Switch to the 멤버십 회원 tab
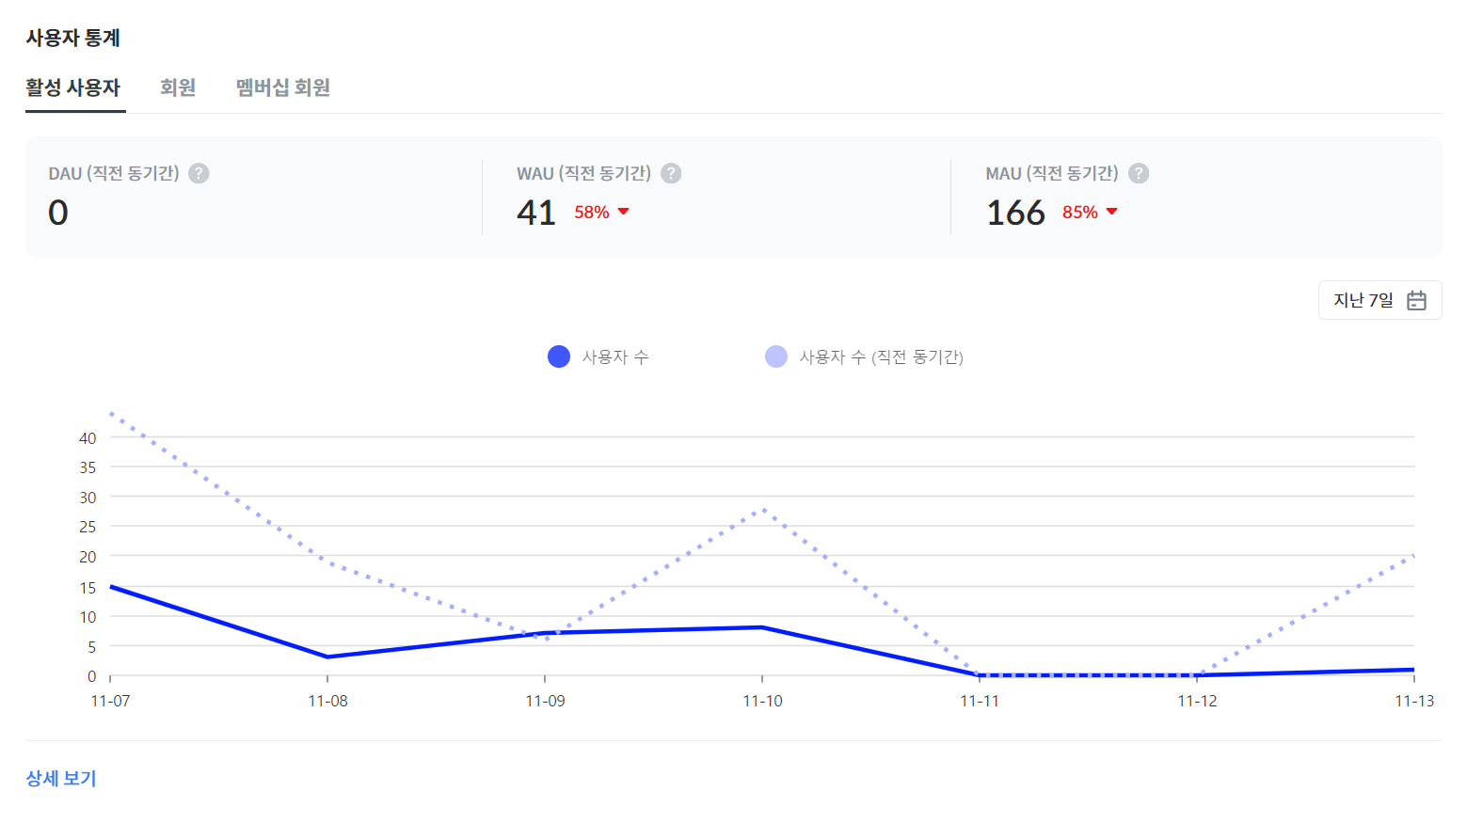Viewport: 1467px width, 823px height. pyautogui.click(x=283, y=87)
